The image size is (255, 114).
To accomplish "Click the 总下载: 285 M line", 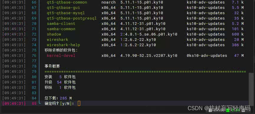I will tap(58, 98).
